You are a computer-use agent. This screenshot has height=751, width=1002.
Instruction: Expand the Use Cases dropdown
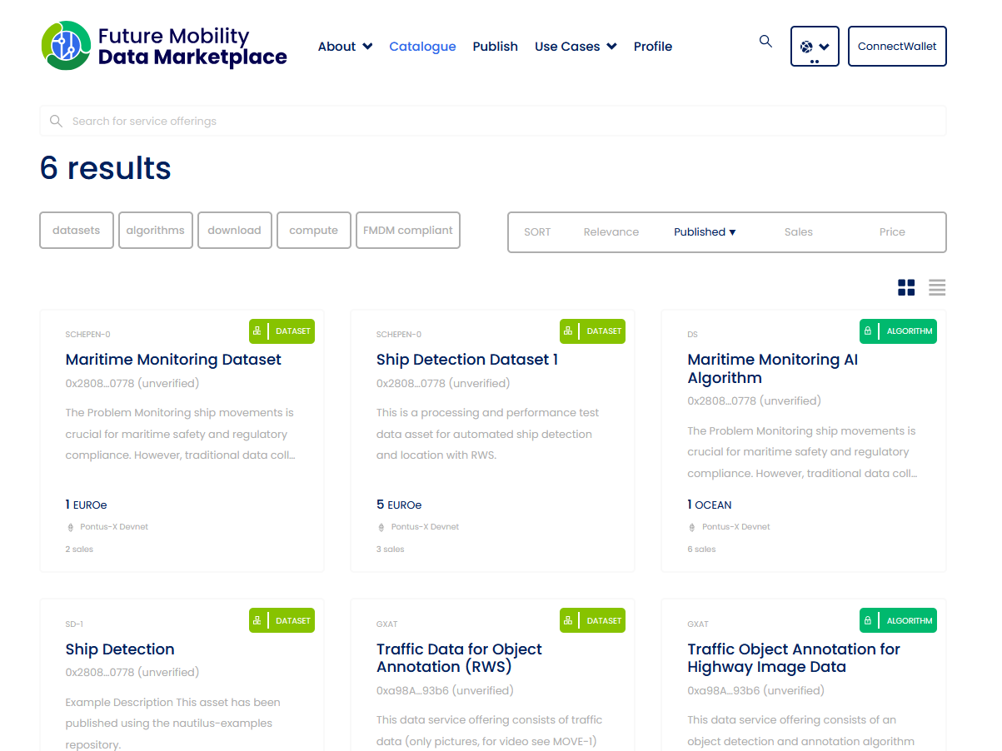[x=576, y=47]
